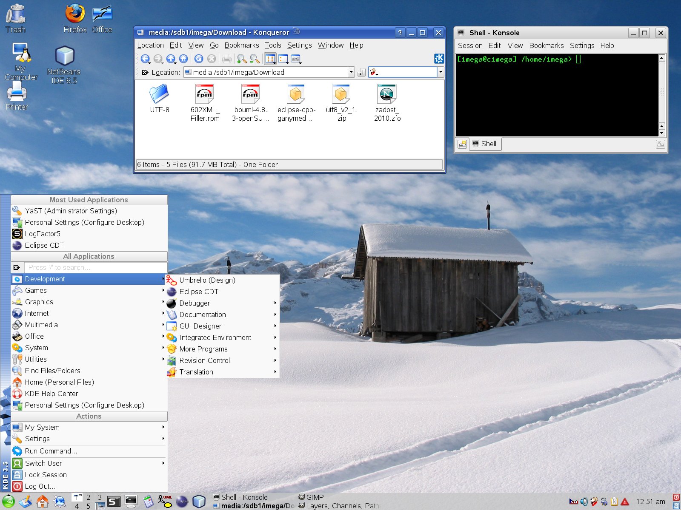
Task: Click the red warning triangle tray icon
Action: tap(624, 502)
